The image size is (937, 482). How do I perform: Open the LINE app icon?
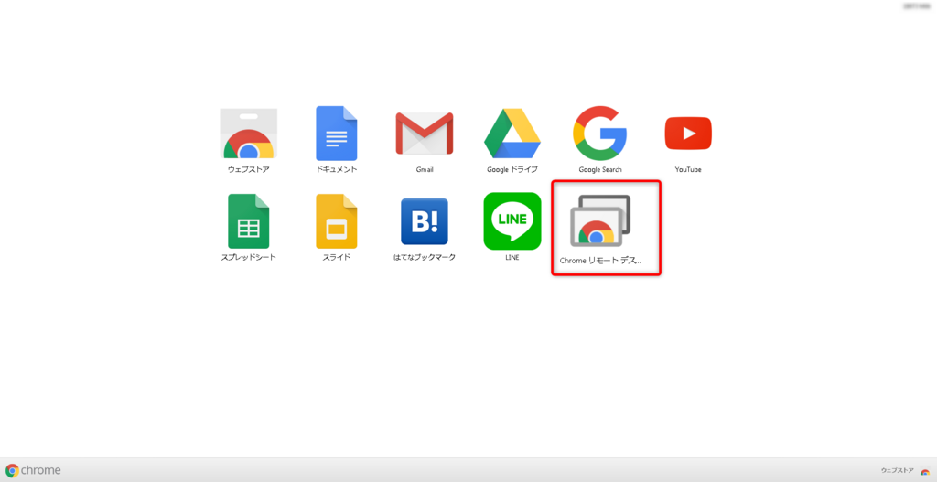(x=512, y=221)
